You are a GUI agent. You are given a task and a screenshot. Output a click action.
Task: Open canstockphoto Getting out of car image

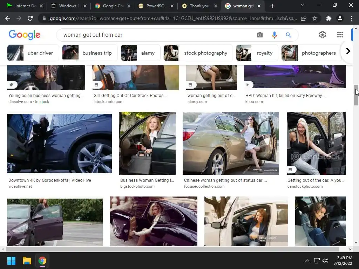(x=316, y=143)
